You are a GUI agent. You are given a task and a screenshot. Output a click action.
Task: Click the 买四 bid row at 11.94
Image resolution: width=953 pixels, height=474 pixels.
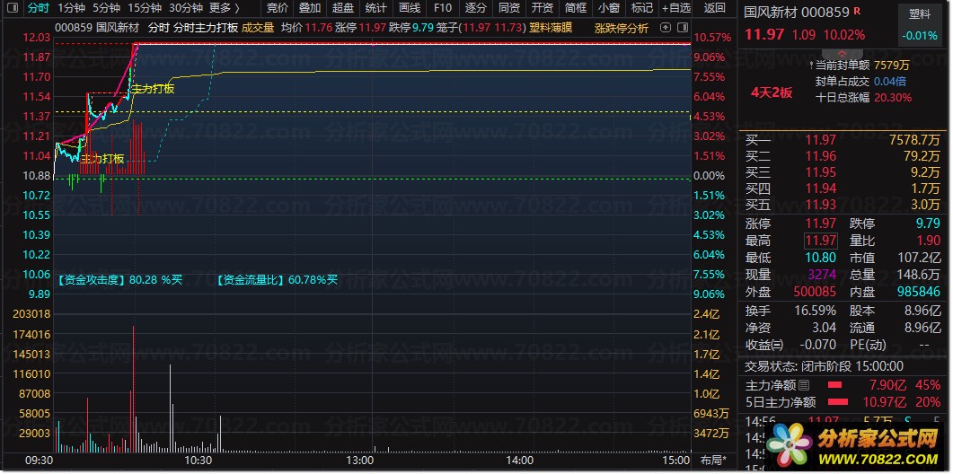tap(843, 188)
